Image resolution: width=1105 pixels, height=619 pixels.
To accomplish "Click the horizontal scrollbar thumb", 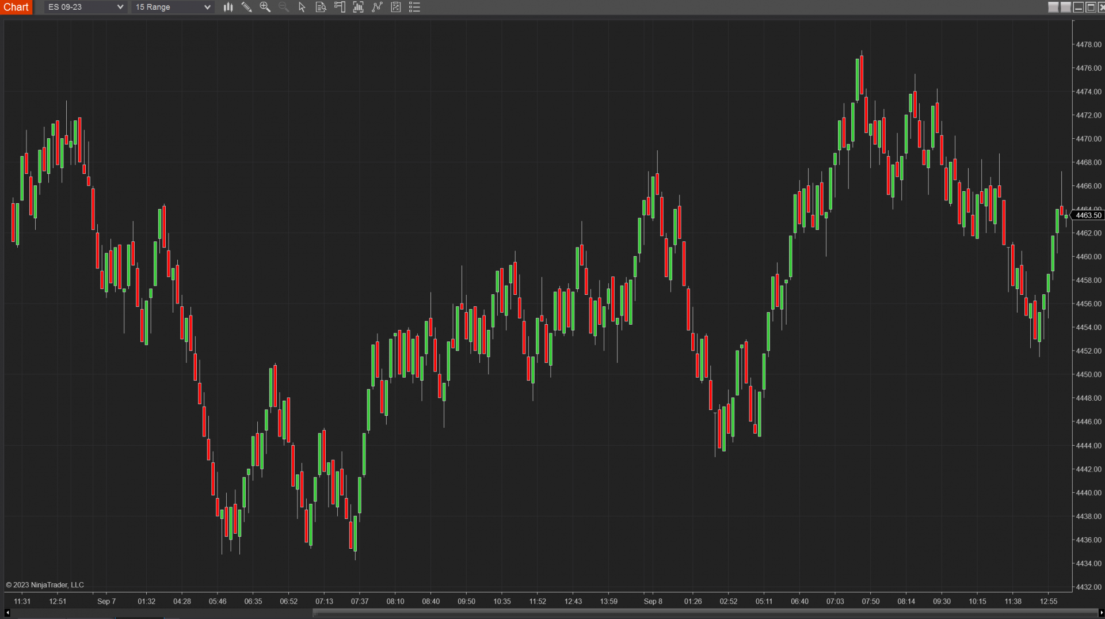I will click(705, 613).
